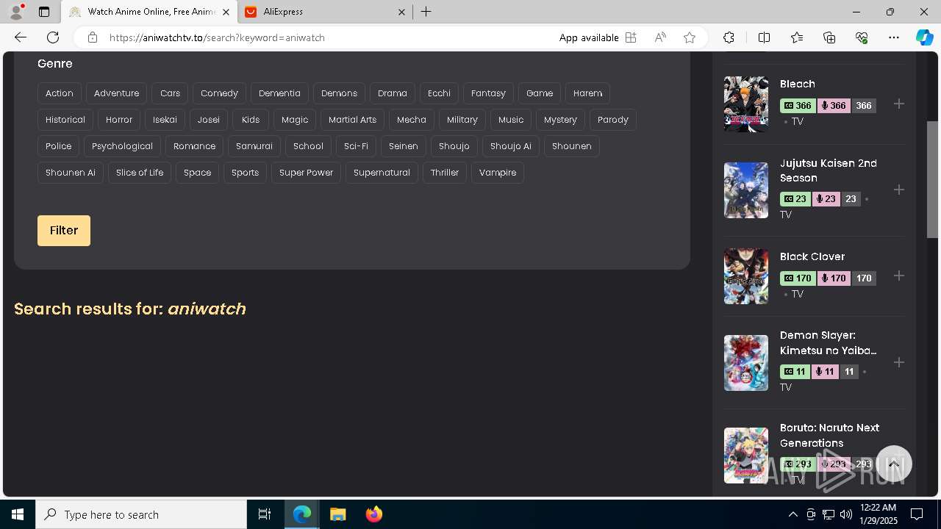Image resolution: width=941 pixels, height=529 pixels.
Task: Open Microsoft Edge from taskbar
Action: (x=302, y=514)
